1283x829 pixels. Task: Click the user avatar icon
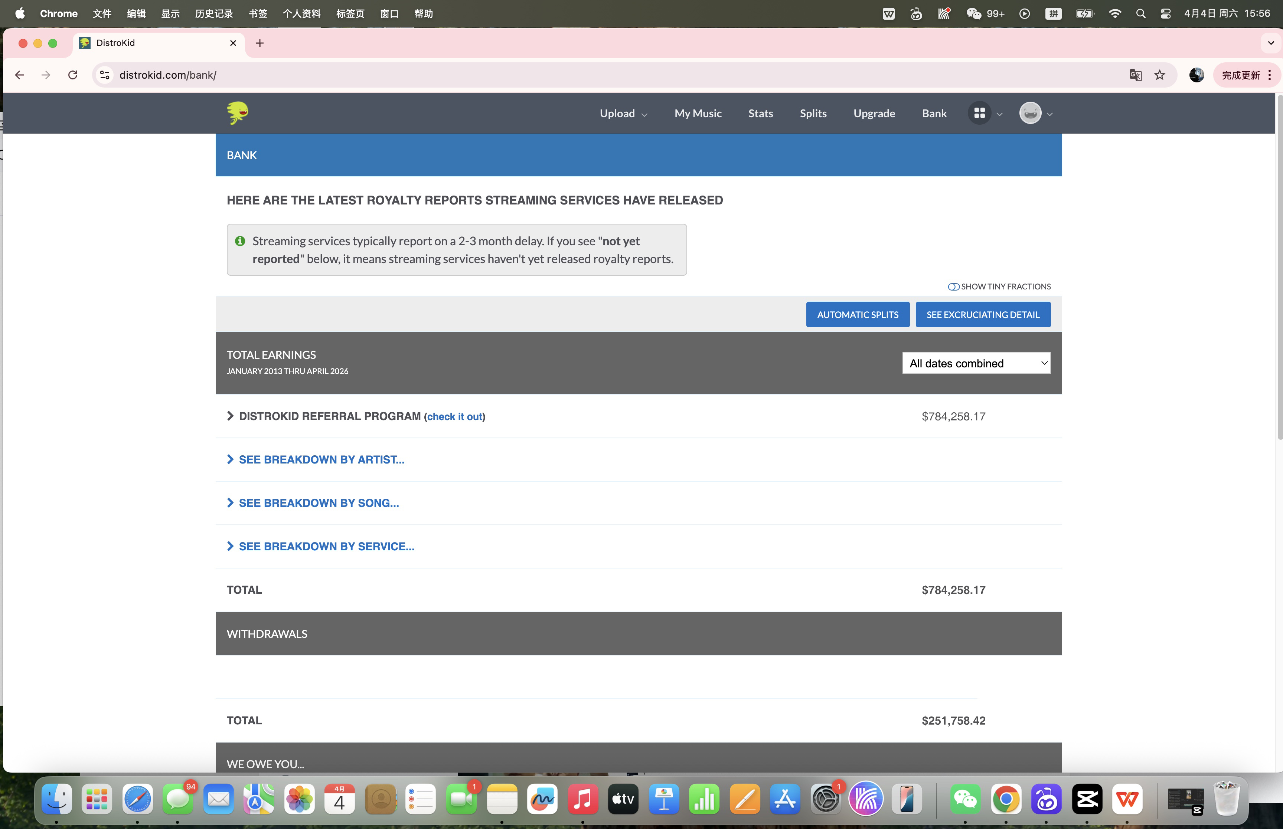[x=1030, y=113]
